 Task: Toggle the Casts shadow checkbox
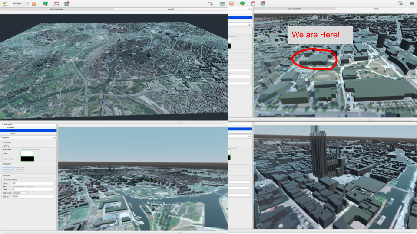tap(4, 180)
